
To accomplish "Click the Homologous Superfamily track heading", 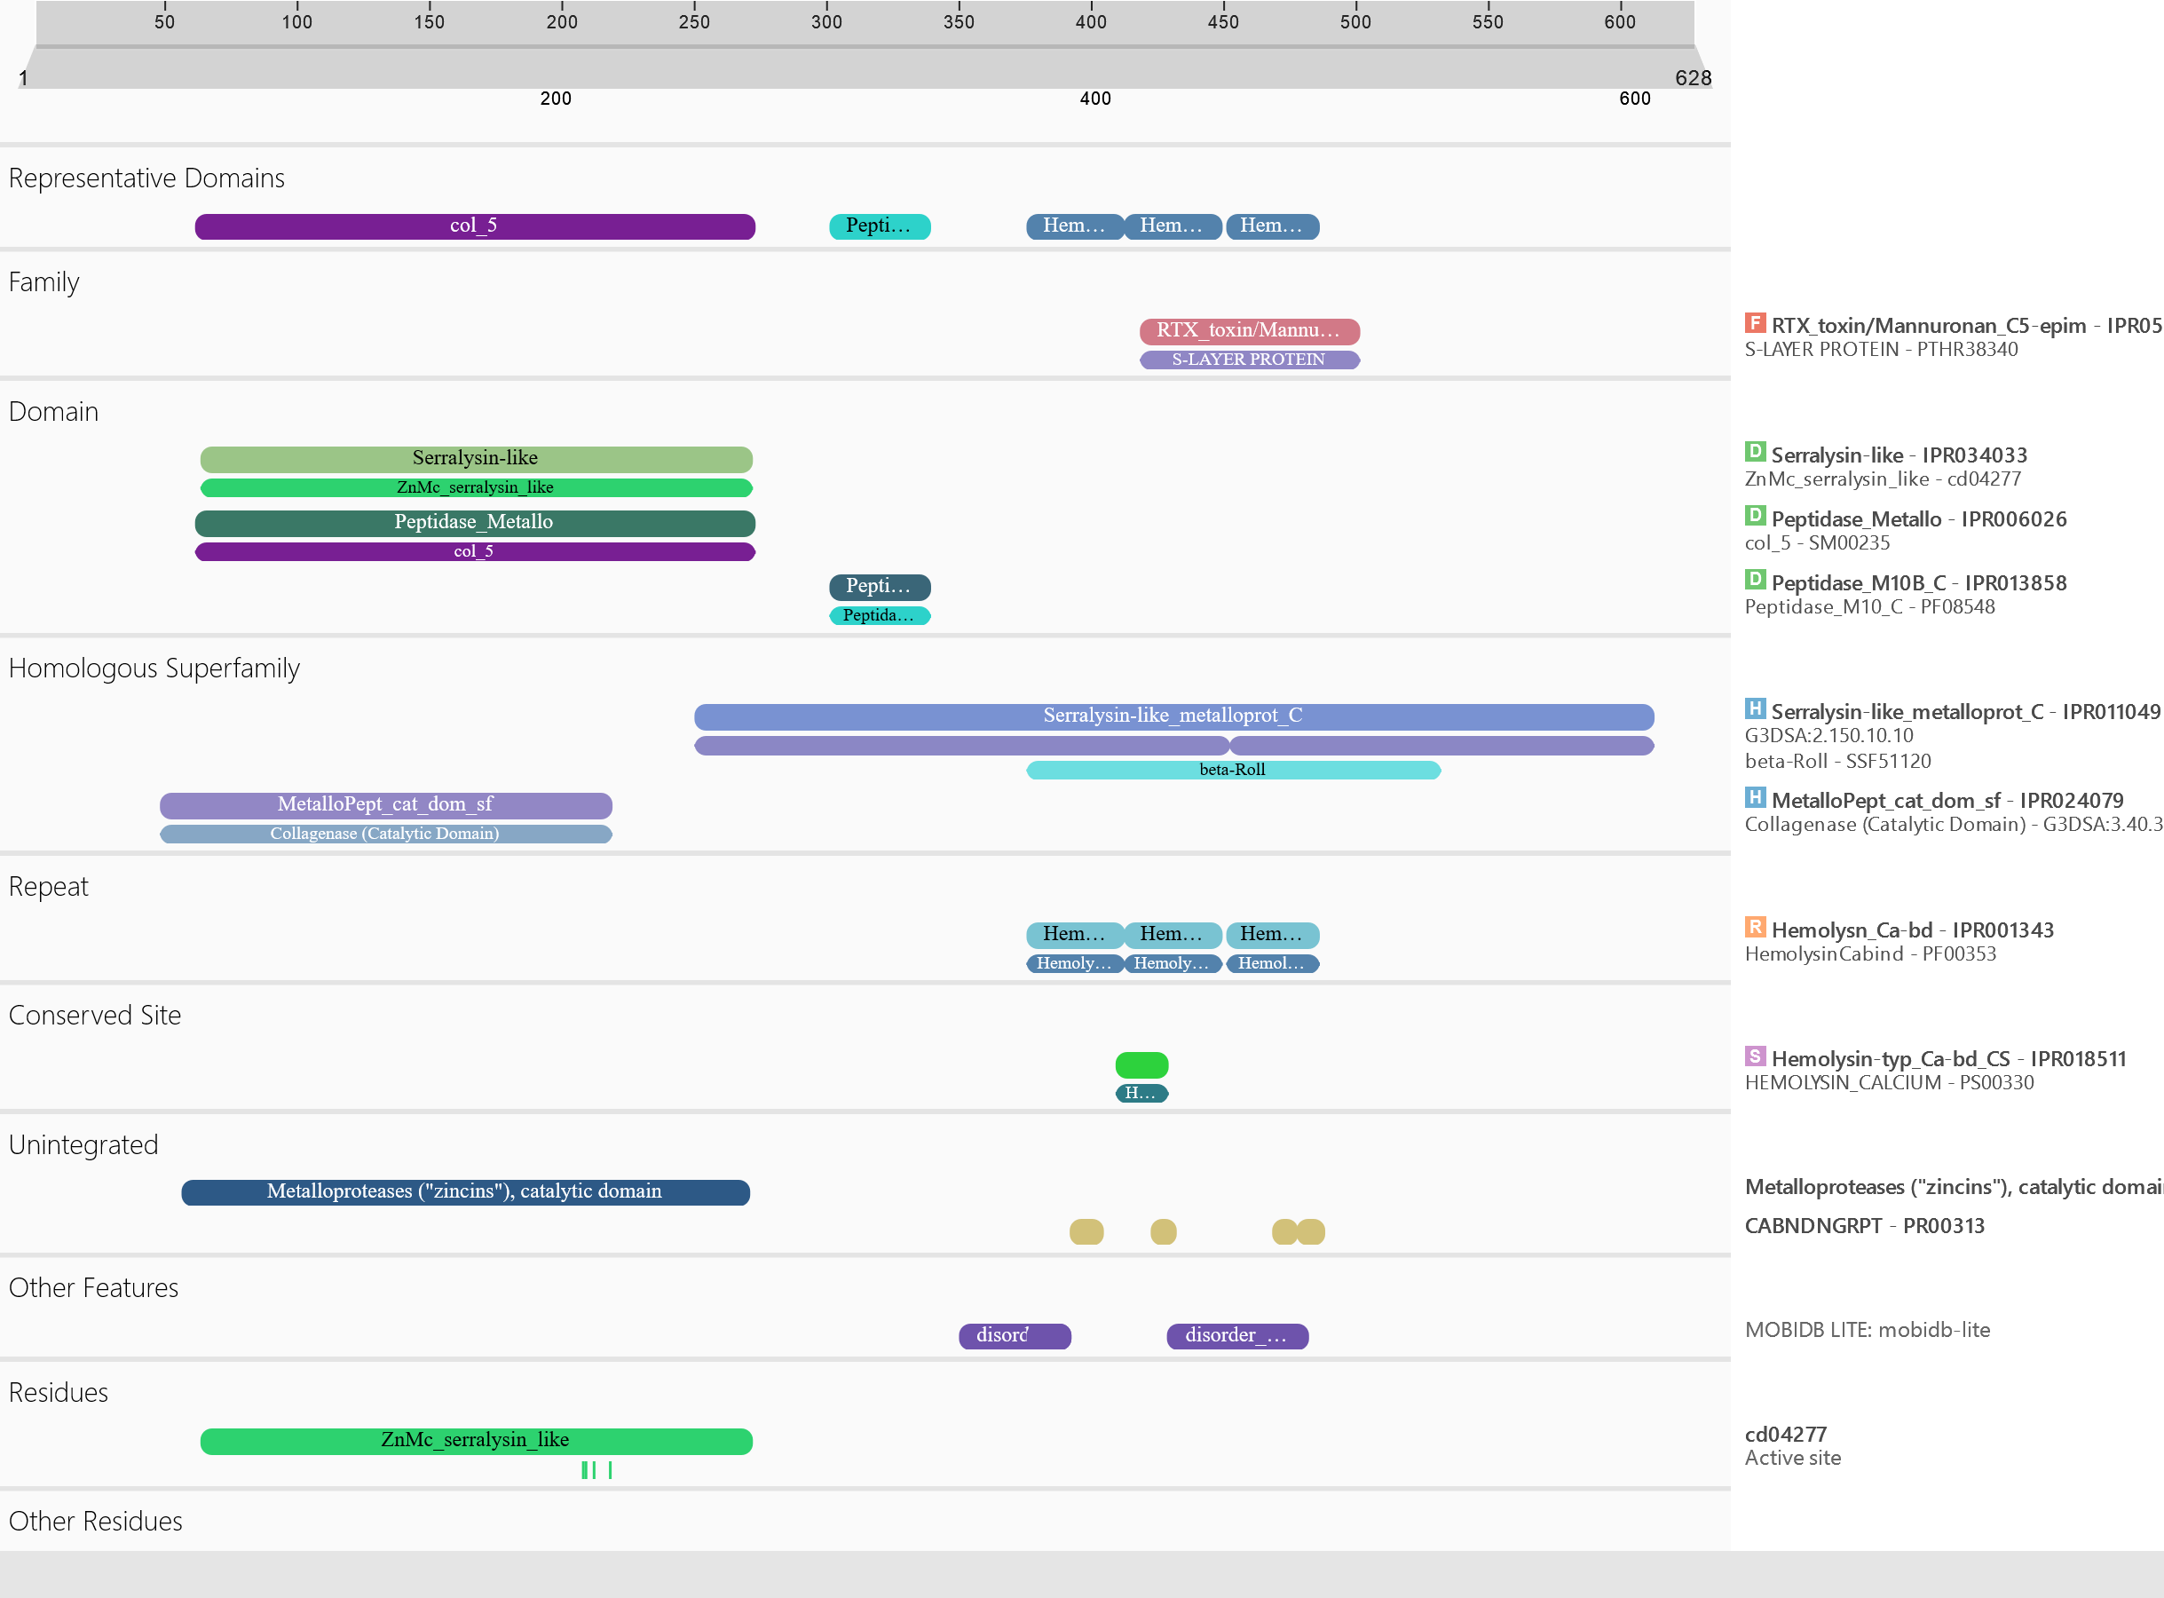I will tap(154, 668).
